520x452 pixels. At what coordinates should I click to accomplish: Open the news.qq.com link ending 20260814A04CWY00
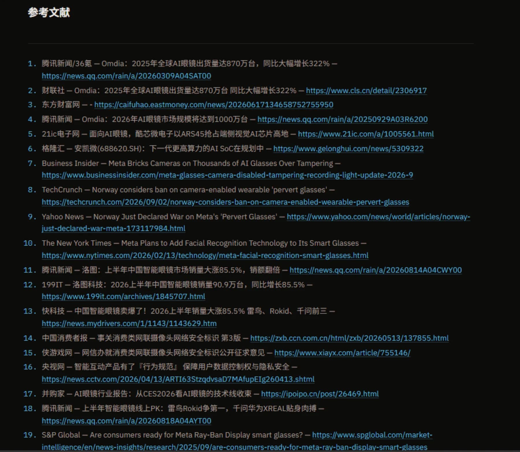[x=376, y=270]
